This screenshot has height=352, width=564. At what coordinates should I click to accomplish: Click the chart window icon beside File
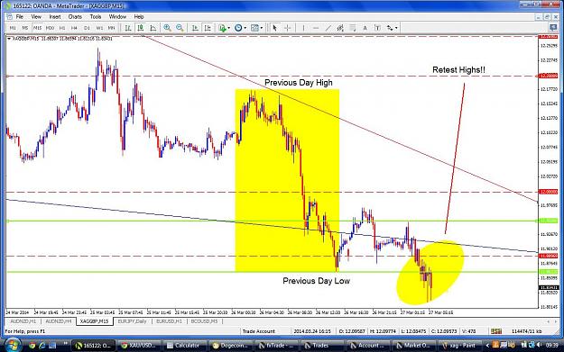tap(9, 16)
